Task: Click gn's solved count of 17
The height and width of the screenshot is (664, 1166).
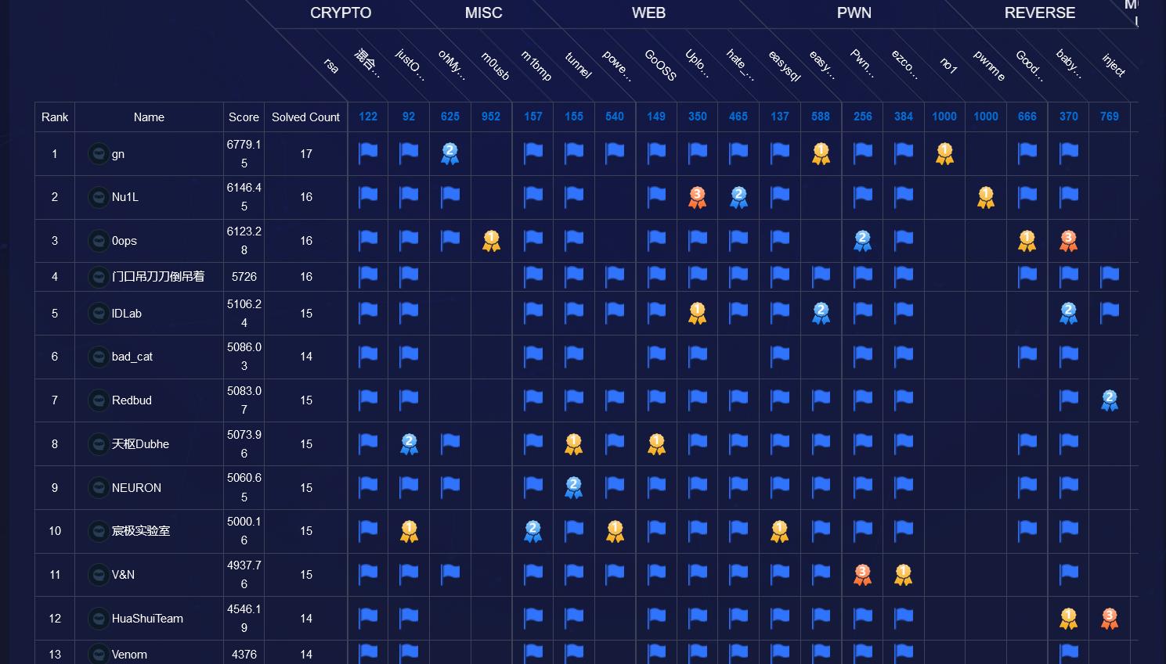Action: [306, 154]
